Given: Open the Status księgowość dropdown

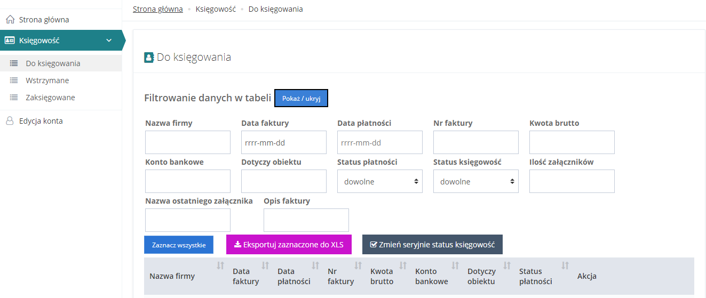Looking at the screenshot, I should click(x=475, y=181).
